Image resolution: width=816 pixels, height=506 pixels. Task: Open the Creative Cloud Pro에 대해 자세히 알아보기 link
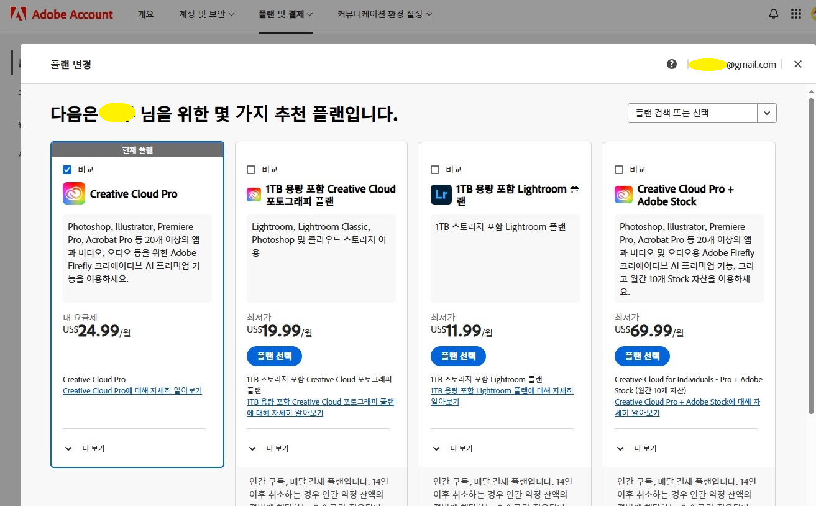[x=132, y=391]
